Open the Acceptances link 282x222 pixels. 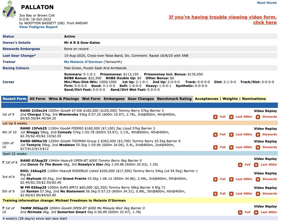point(206,99)
